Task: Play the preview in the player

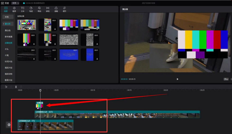Action: (x=177, y=79)
